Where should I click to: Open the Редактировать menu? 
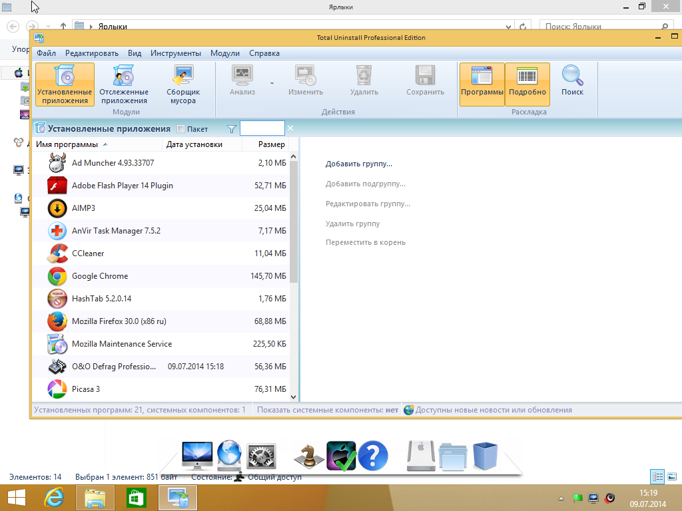pos(92,53)
